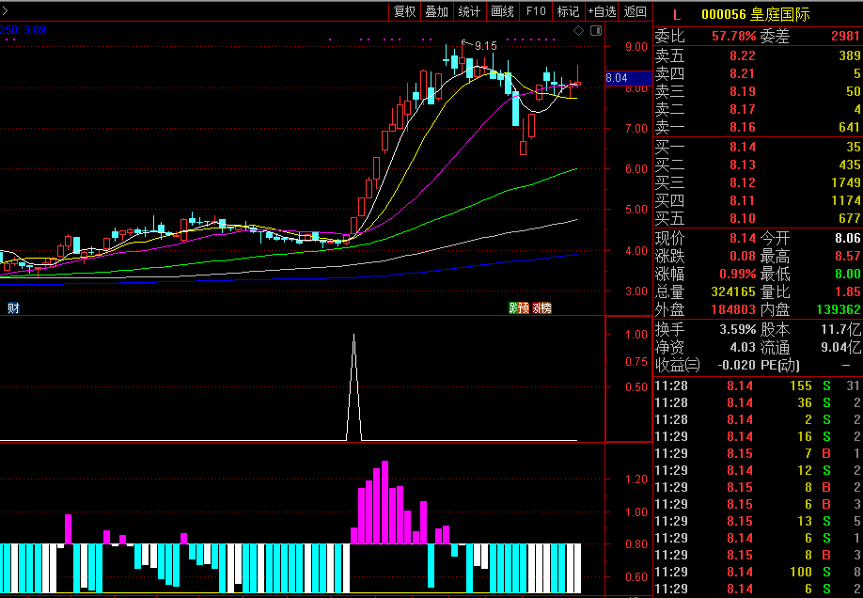Image resolution: width=863 pixels, height=598 pixels.
Task: Click the red L margin icon
Action: (x=677, y=15)
